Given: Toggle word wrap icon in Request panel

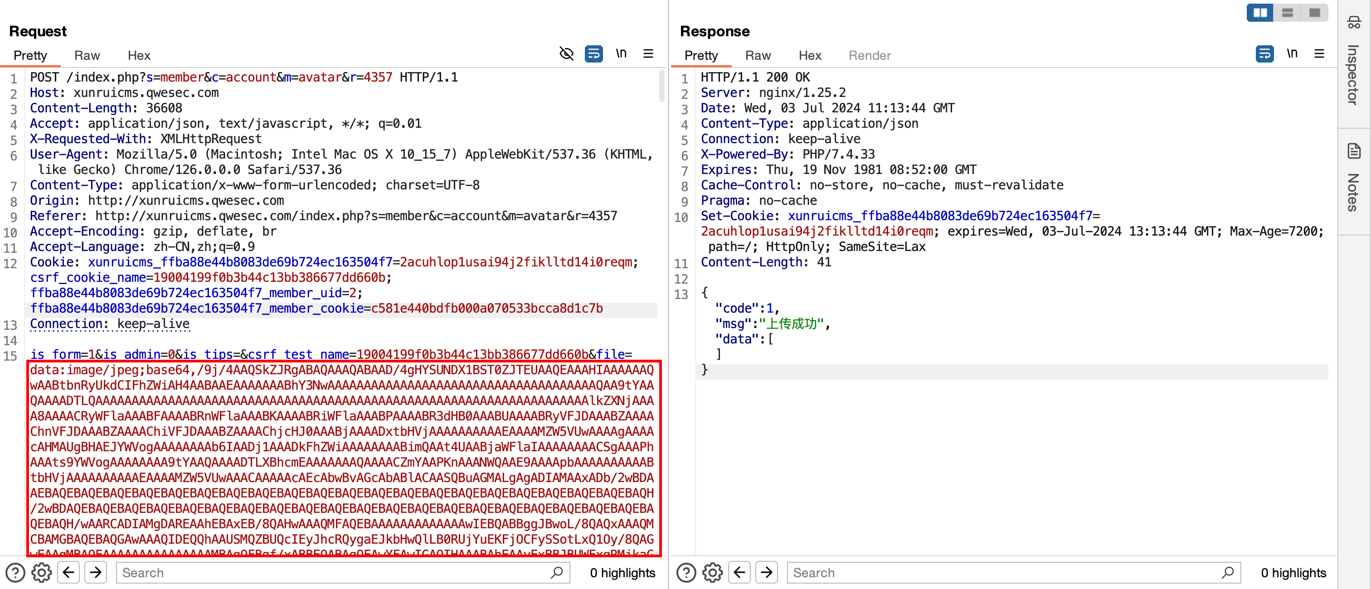Looking at the screenshot, I should 593,54.
